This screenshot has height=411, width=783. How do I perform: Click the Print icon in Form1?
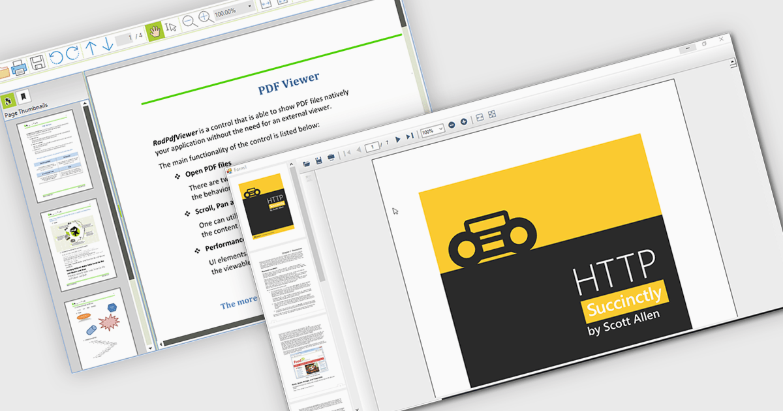pyautogui.click(x=331, y=157)
